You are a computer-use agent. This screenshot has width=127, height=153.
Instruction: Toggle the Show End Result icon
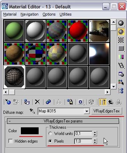tap(103, 102)
